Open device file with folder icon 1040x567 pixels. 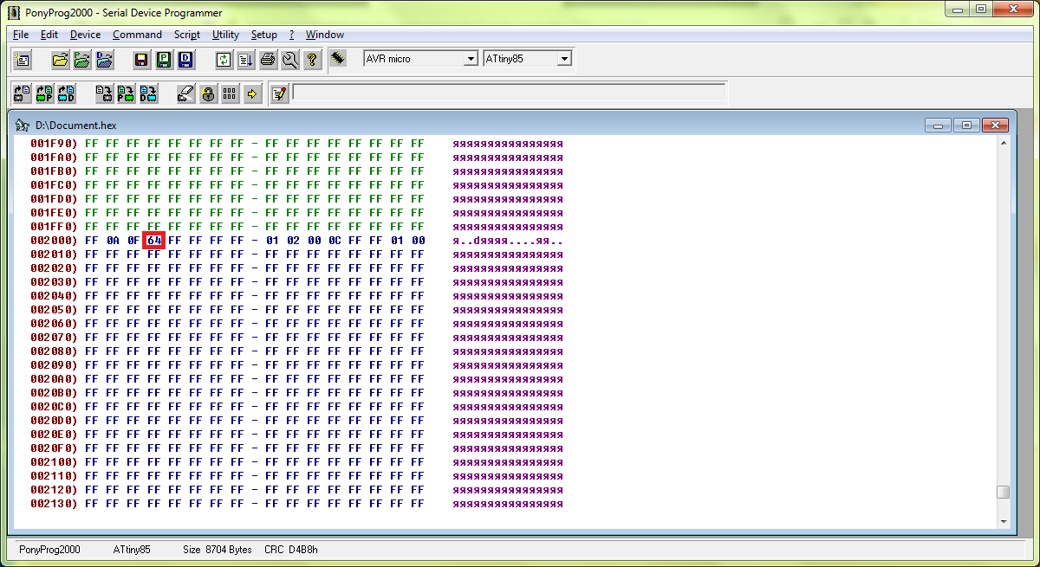tap(60, 60)
